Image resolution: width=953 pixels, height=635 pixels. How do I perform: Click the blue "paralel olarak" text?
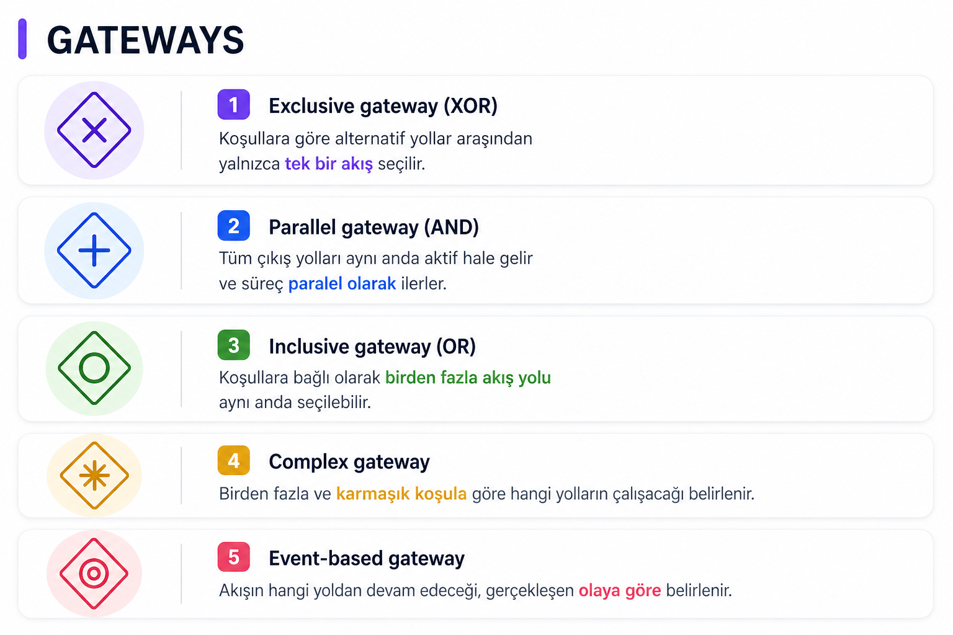coord(342,283)
